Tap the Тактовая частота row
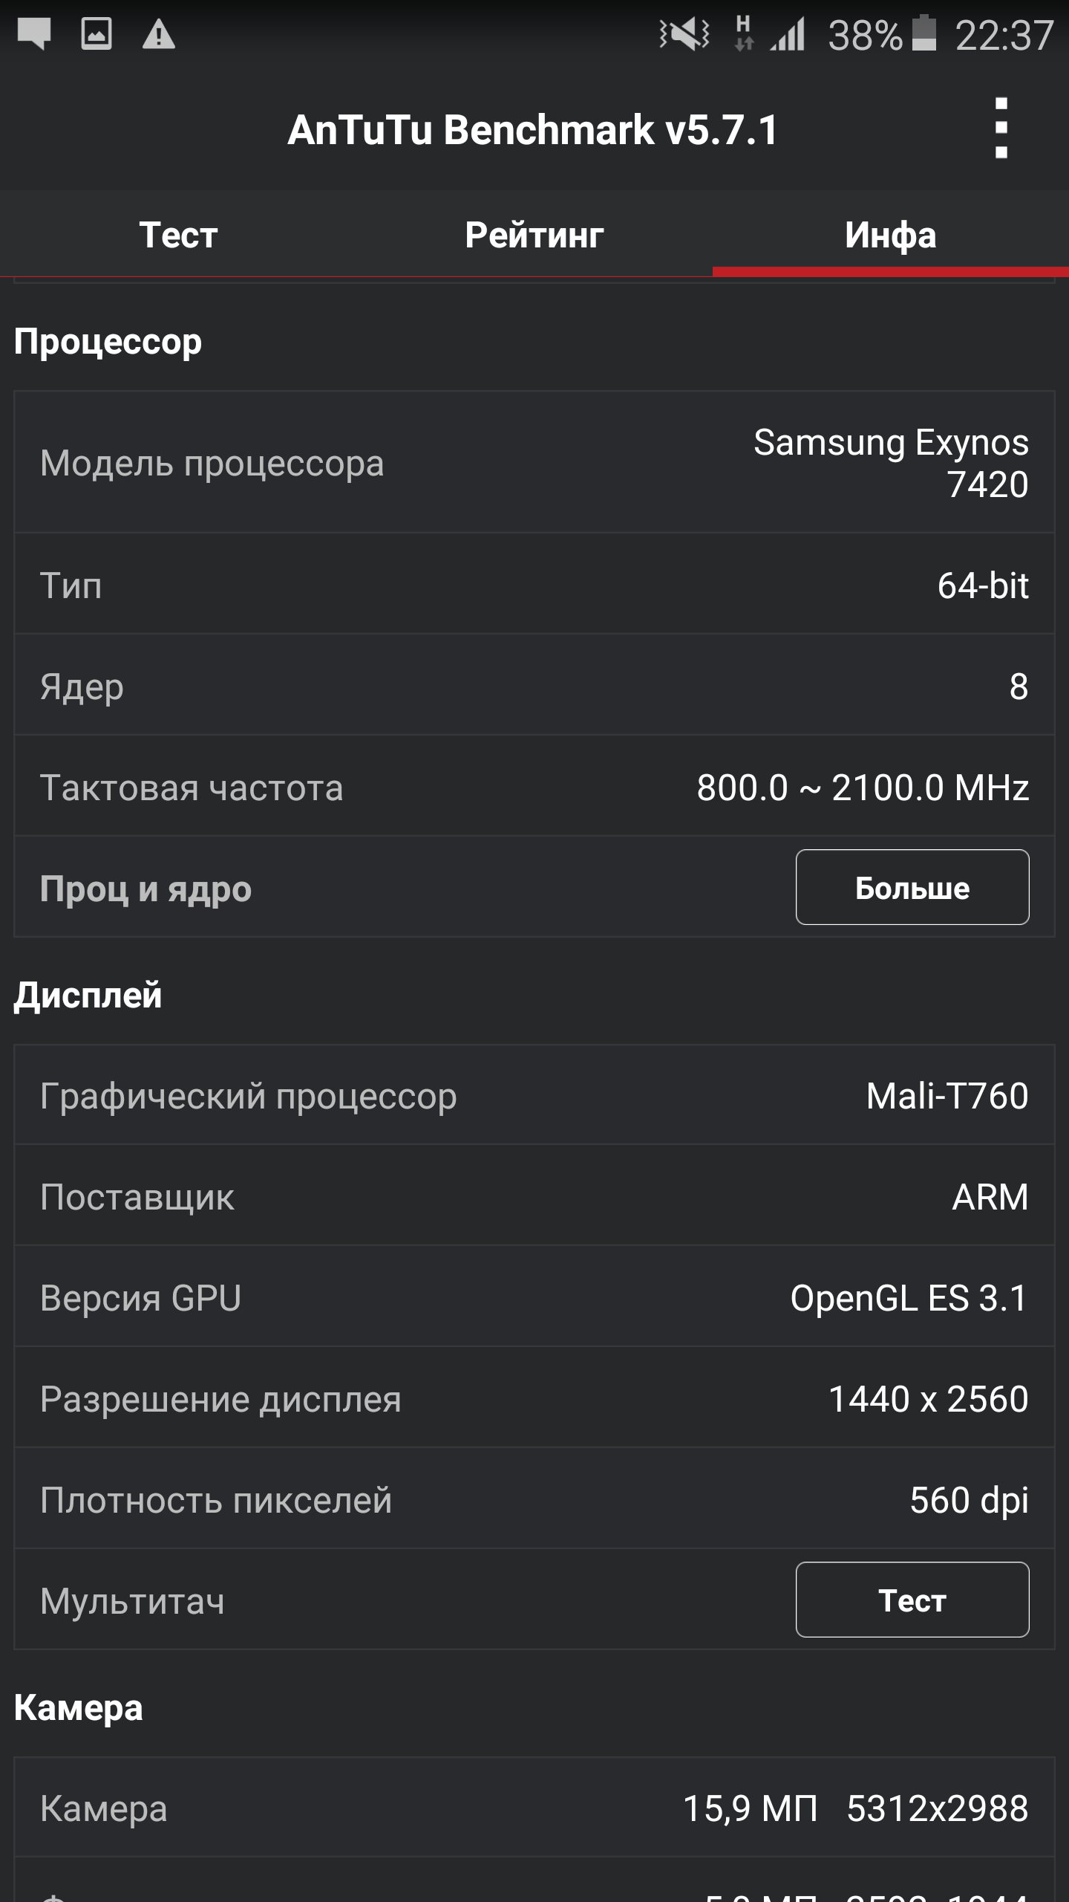Image resolution: width=1069 pixels, height=1902 pixels. point(534,787)
